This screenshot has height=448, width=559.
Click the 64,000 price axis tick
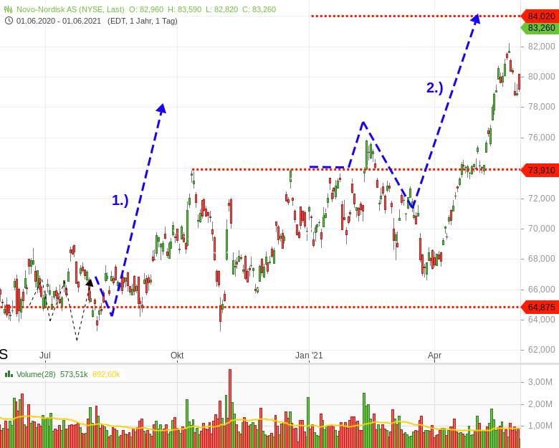click(x=542, y=319)
